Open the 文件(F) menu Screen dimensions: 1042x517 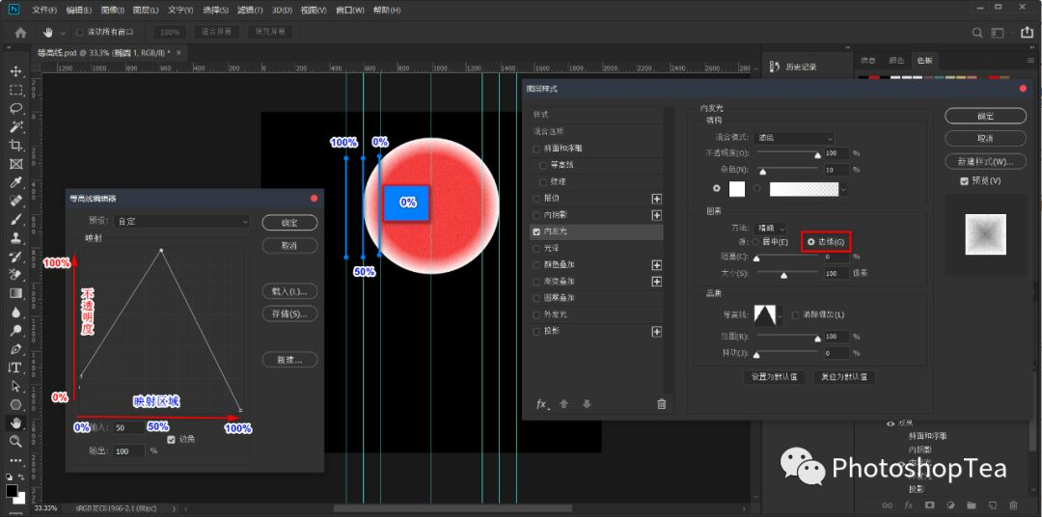pyautogui.click(x=43, y=11)
